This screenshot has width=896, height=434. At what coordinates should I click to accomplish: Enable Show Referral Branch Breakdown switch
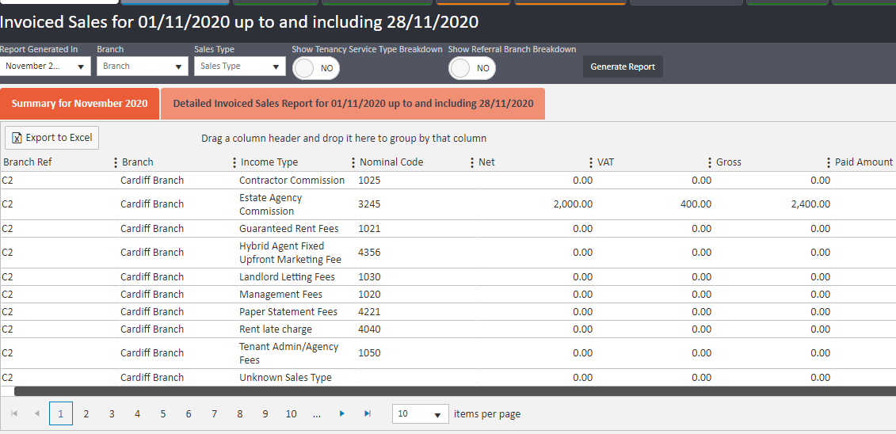(x=472, y=69)
